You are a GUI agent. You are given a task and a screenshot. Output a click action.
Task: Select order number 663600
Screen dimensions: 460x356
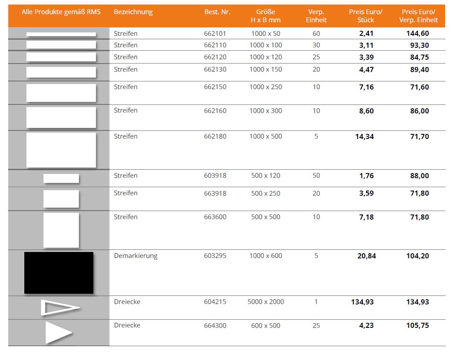pos(215,217)
